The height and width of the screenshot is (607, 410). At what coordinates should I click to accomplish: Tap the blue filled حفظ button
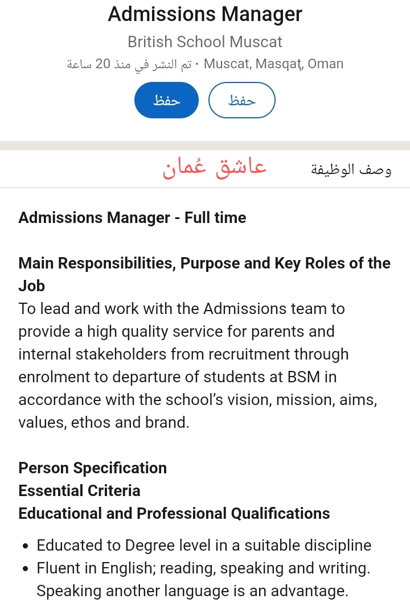[x=166, y=100]
